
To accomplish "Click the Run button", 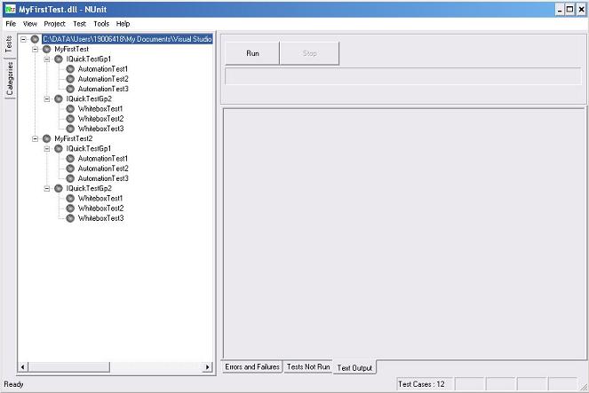I will (x=252, y=53).
